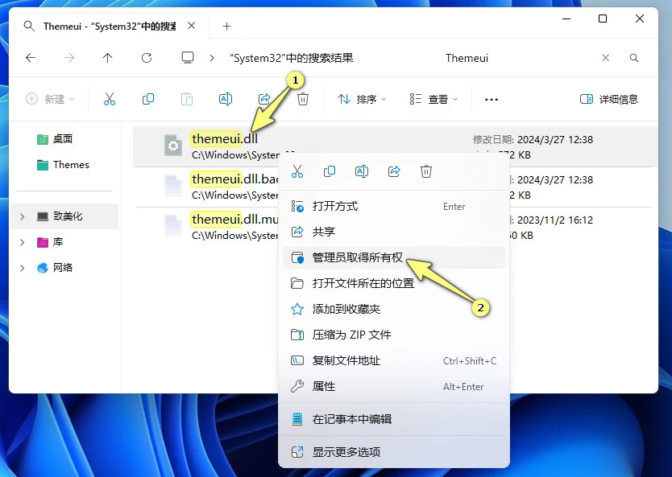Image resolution: width=672 pixels, height=477 pixels.
Task: Open the 查看 view dropdown
Action: 433,99
